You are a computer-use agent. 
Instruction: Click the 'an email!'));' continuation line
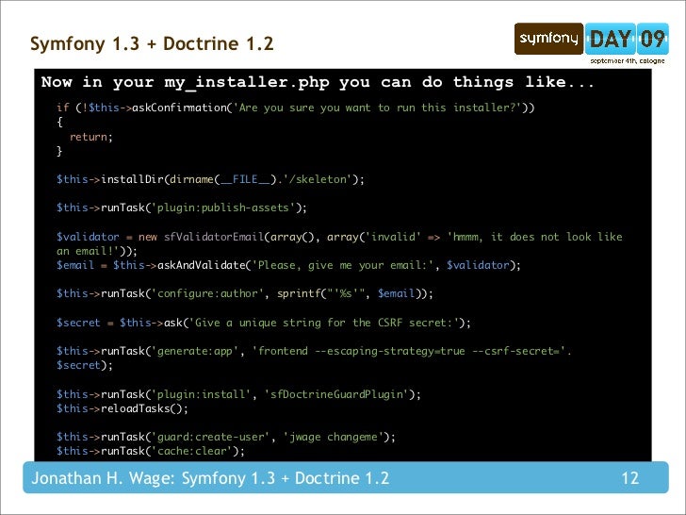pos(97,251)
